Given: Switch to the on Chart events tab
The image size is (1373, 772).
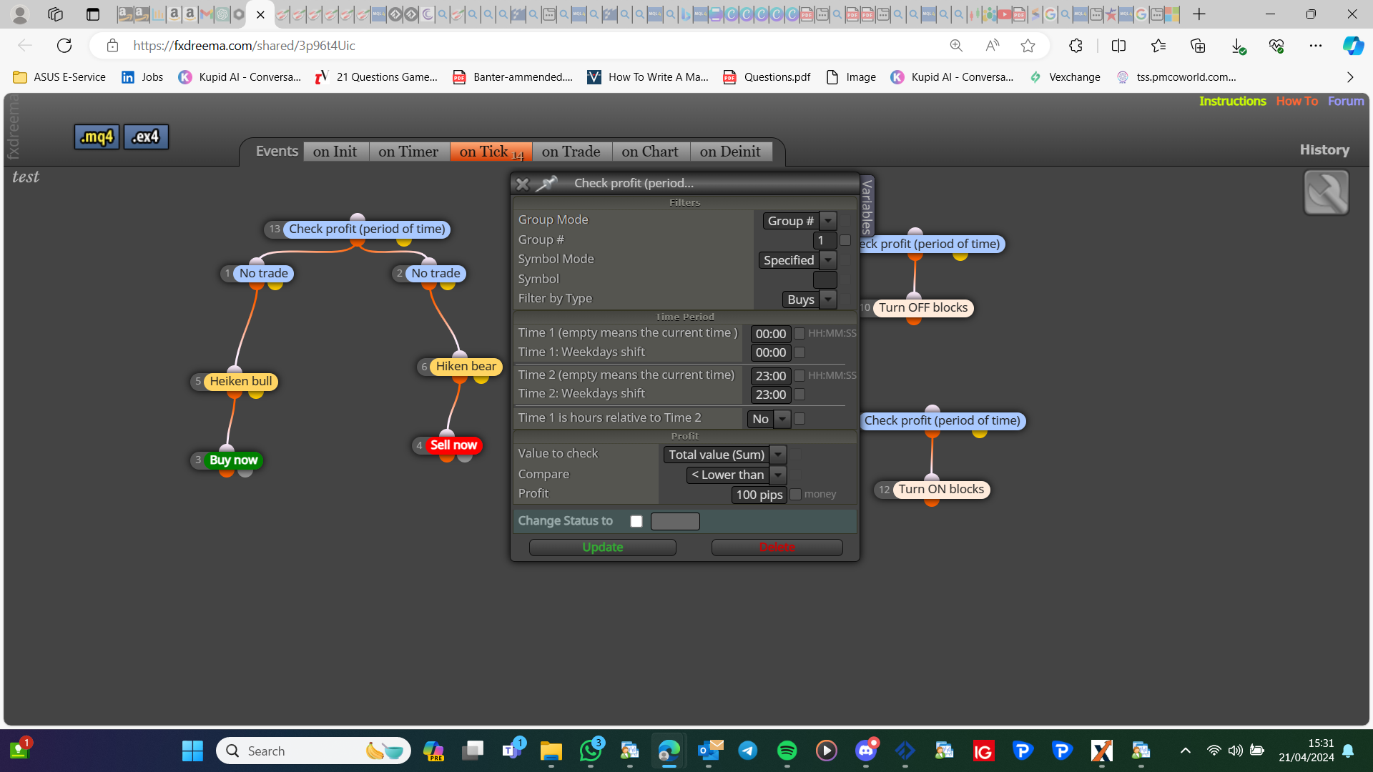Looking at the screenshot, I should 650,152.
